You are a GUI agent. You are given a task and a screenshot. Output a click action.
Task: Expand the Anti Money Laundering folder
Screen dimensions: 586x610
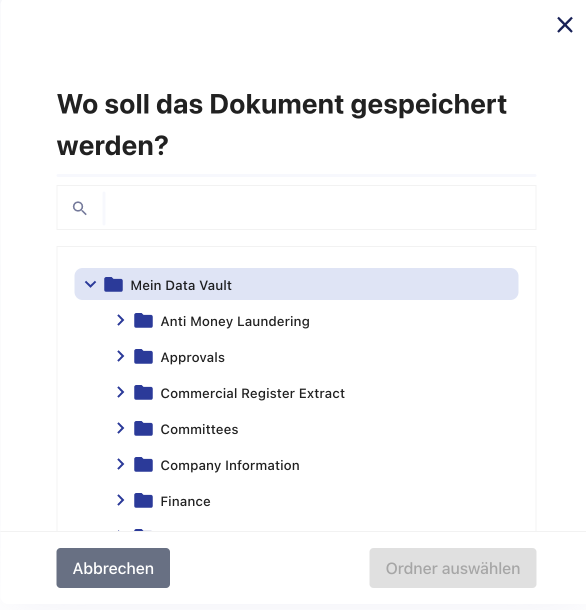tap(120, 320)
